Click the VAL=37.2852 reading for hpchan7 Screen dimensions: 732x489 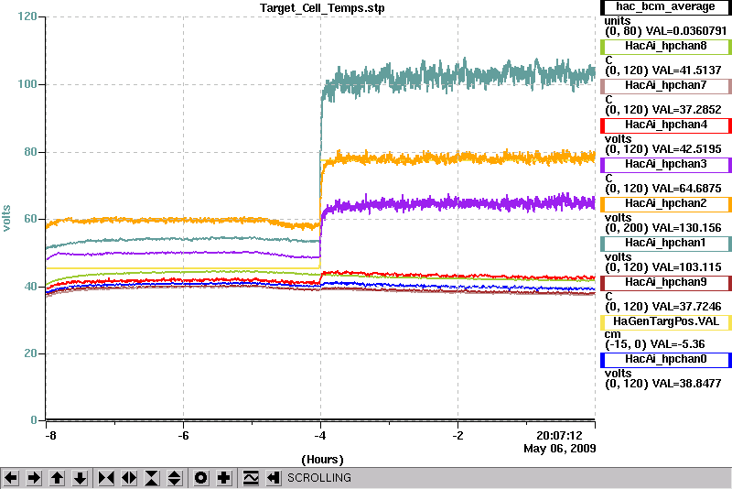(x=687, y=110)
